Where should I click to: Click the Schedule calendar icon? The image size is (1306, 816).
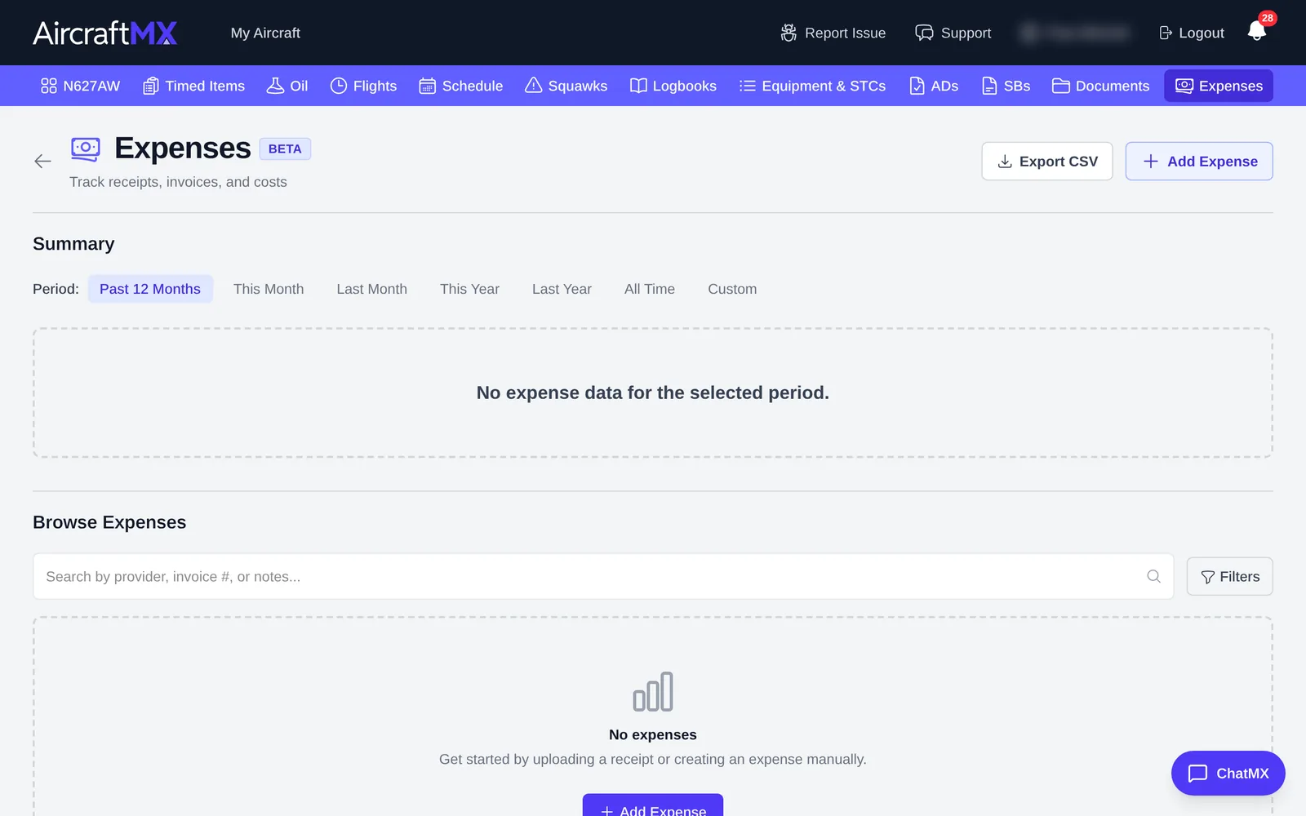427,86
